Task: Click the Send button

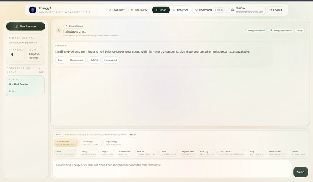Action: (300, 172)
